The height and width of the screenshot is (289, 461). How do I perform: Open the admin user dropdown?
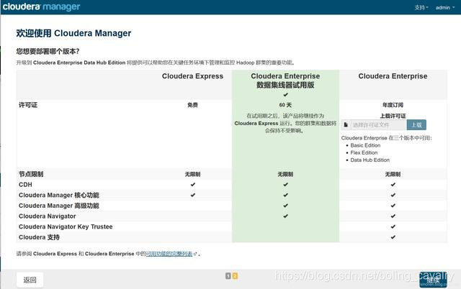click(x=445, y=7)
